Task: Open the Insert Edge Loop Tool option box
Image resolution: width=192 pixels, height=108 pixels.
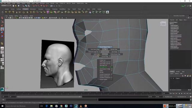Action: tap(112, 64)
